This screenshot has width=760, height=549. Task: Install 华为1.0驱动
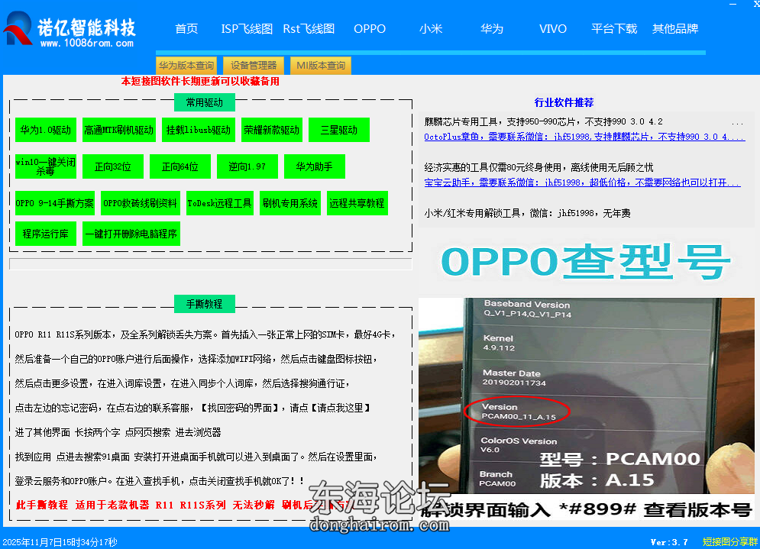tap(46, 130)
